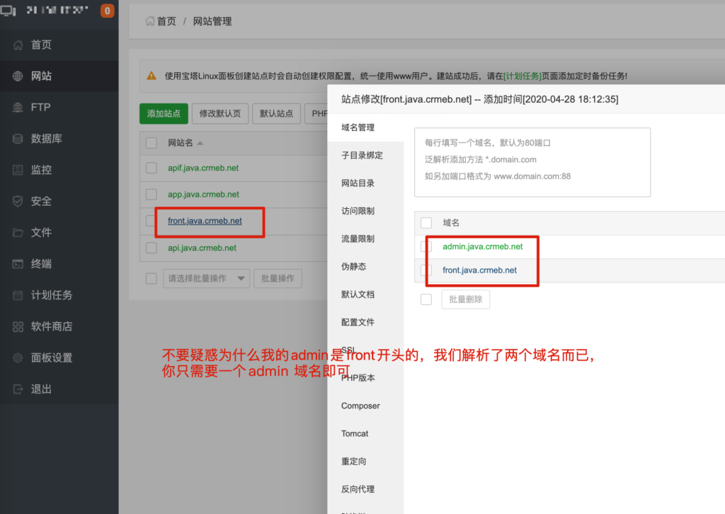This screenshot has width=725, height=514.
Task: Sort by 网站名 column arrow
Action: pyautogui.click(x=200, y=143)
